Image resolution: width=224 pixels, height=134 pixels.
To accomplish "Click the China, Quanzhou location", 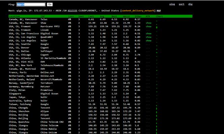I will [19, 122].
